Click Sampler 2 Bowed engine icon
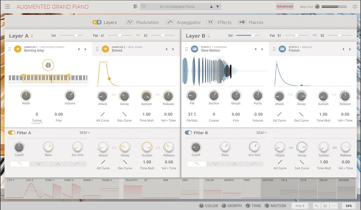The image size is (361, 210). click(x=105, y=49)
